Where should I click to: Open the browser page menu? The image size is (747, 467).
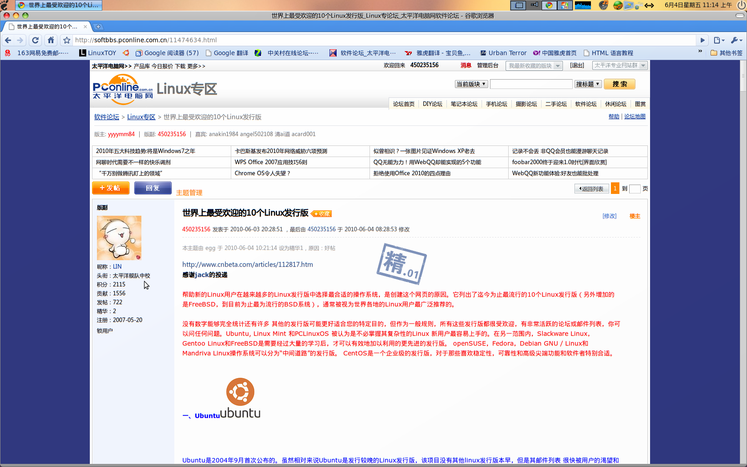point(719,40)
